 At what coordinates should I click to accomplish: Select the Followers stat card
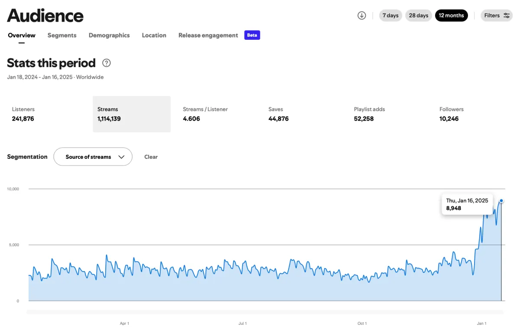(x=473, y=114)
